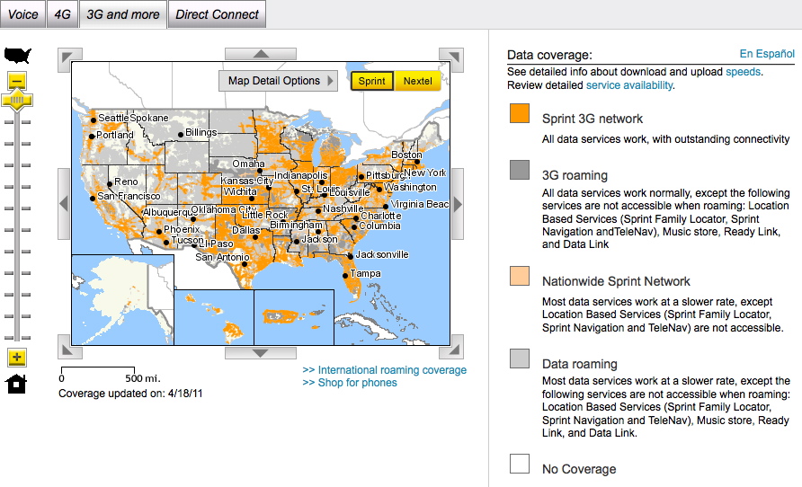Zoom out with the minus button
The height and width of the screenshot is (487, 802).
(x=17, y=81)
